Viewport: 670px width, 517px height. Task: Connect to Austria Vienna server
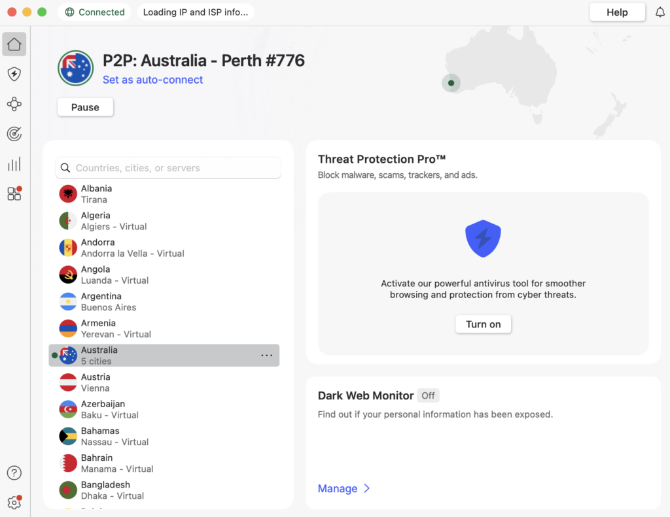[164, 382]
